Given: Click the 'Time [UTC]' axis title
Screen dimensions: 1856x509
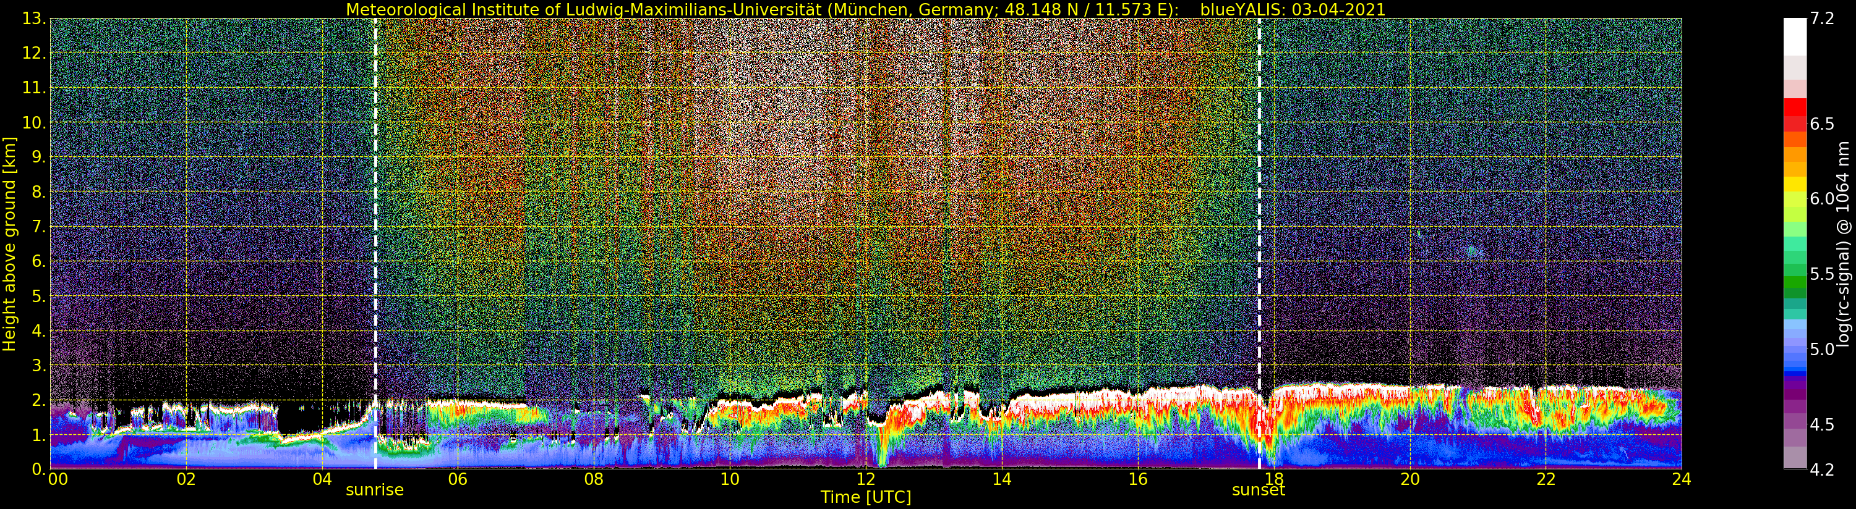Looking at the screenshot, I should point(865,497).
